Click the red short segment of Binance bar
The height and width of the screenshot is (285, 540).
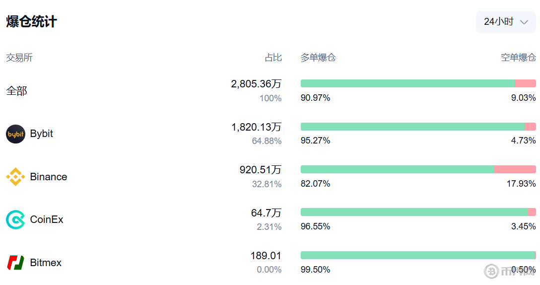click(x=515, y=169)
